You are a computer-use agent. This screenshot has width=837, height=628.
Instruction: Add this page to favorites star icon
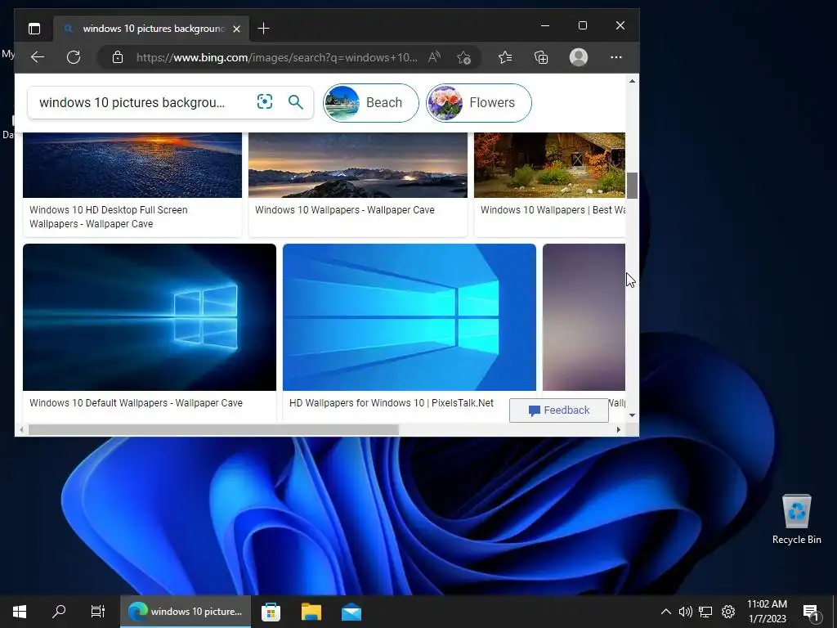(x=463, y=57)
